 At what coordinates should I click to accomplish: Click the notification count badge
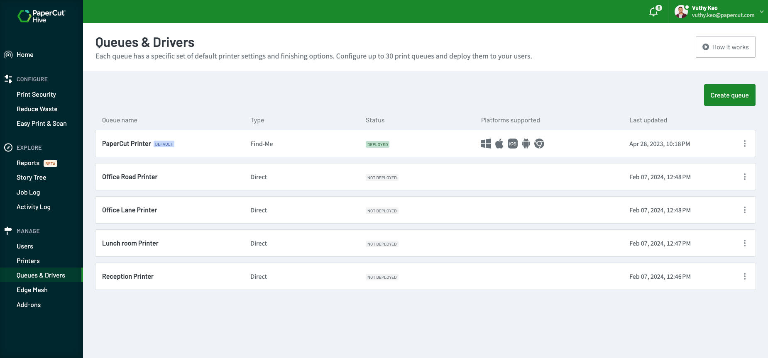tap(659, 8)
